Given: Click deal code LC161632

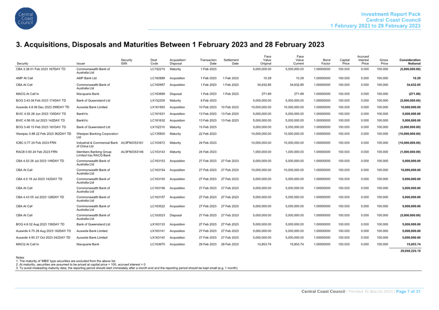Looking at the screenshot, I should point(157,121).
